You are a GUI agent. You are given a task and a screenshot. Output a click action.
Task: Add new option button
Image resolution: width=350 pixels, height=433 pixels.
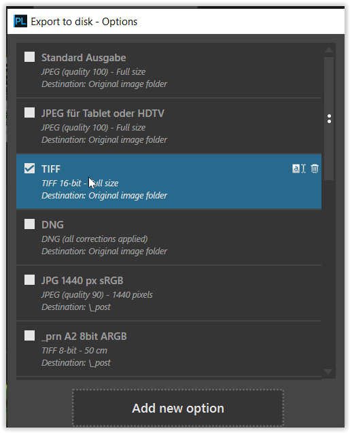tap(178, 408)
